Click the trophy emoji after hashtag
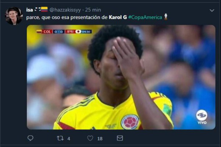This screenshot has height=147, width=221. [x=166, y=17]
